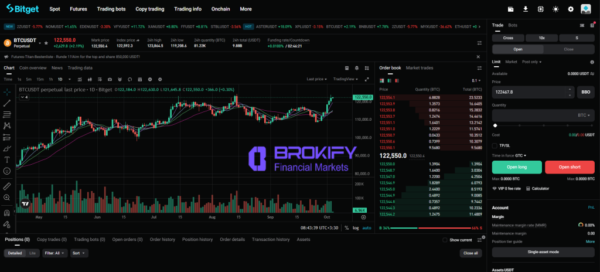Expand the Post only order type dropdown
The height and width of the screenshot is (272, 600).
point(532,62)
